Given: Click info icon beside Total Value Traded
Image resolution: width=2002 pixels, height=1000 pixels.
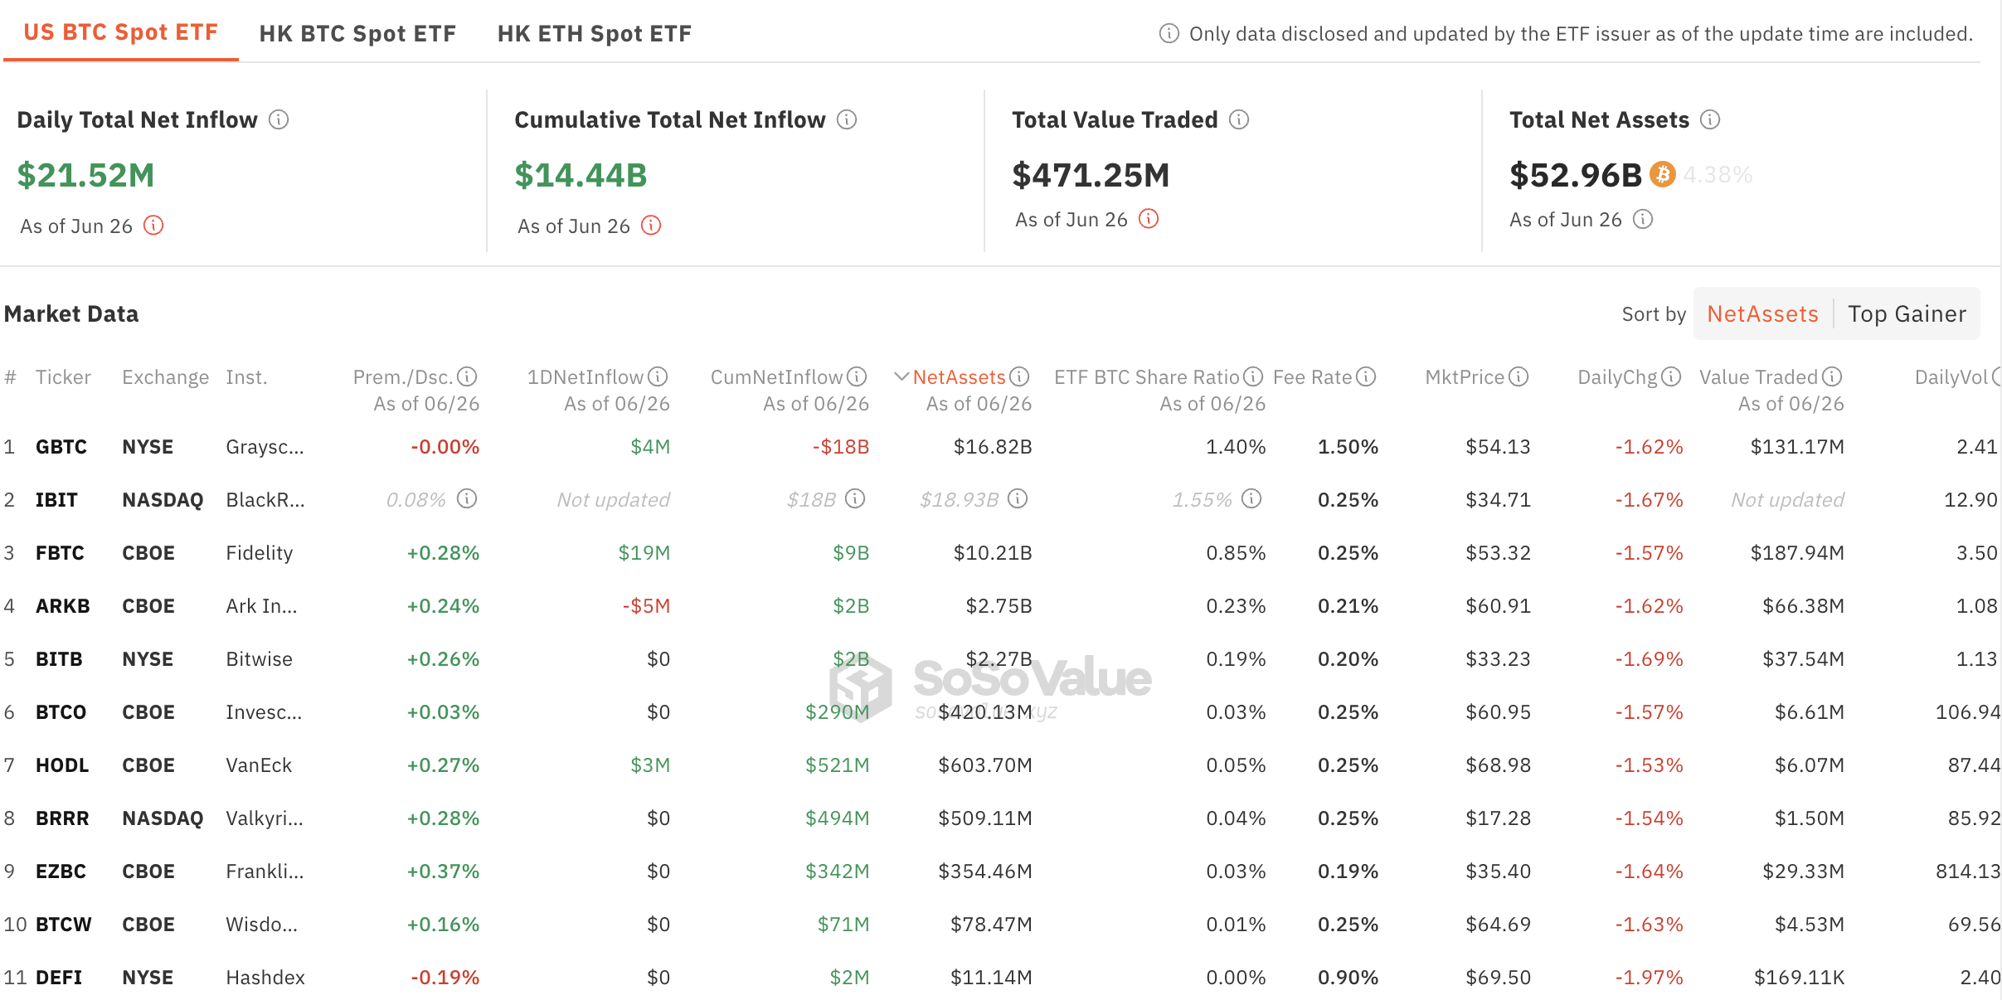Looking at the screenshot, I should (1239, 120).
